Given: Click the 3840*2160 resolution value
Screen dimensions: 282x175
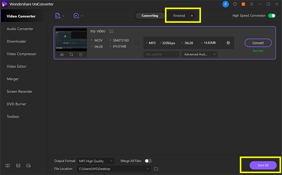Looking at the screenshot, I should [x=121, y=40].
